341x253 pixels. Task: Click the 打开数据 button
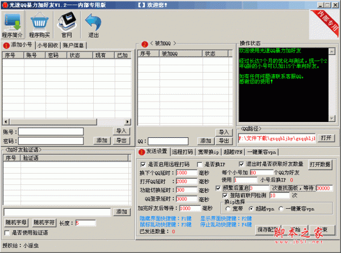pos(320,165)
